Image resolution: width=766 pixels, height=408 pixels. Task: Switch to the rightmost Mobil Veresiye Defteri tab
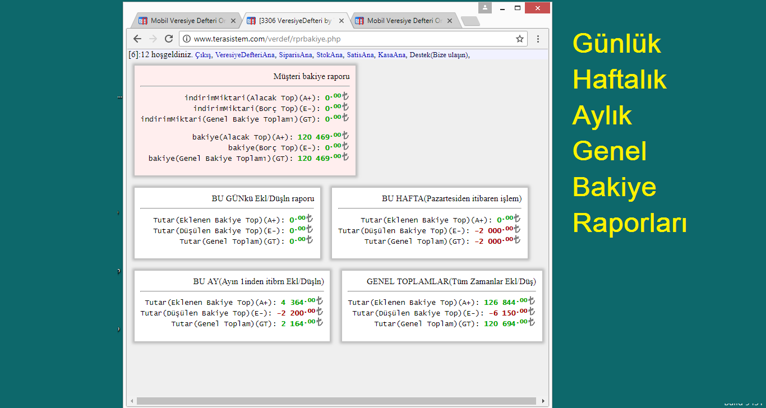[404, 21]
